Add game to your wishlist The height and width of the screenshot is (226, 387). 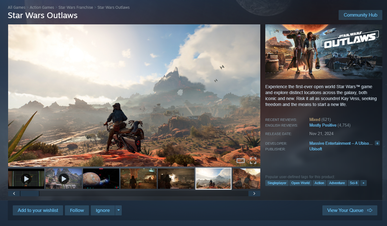coord(38,210)
